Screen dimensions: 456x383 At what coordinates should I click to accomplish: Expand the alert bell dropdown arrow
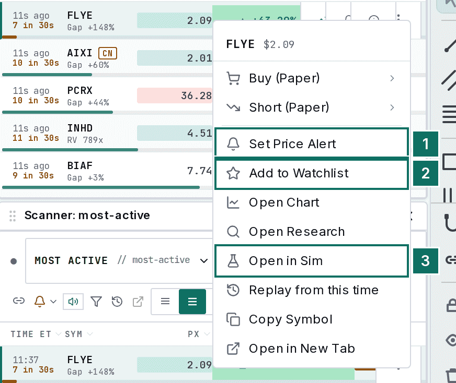(53, 302)
